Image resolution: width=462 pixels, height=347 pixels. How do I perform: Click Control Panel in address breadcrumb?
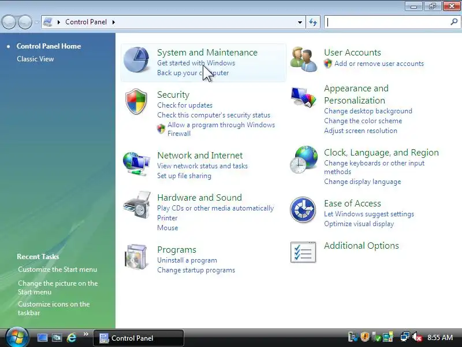tap(86, 22)
